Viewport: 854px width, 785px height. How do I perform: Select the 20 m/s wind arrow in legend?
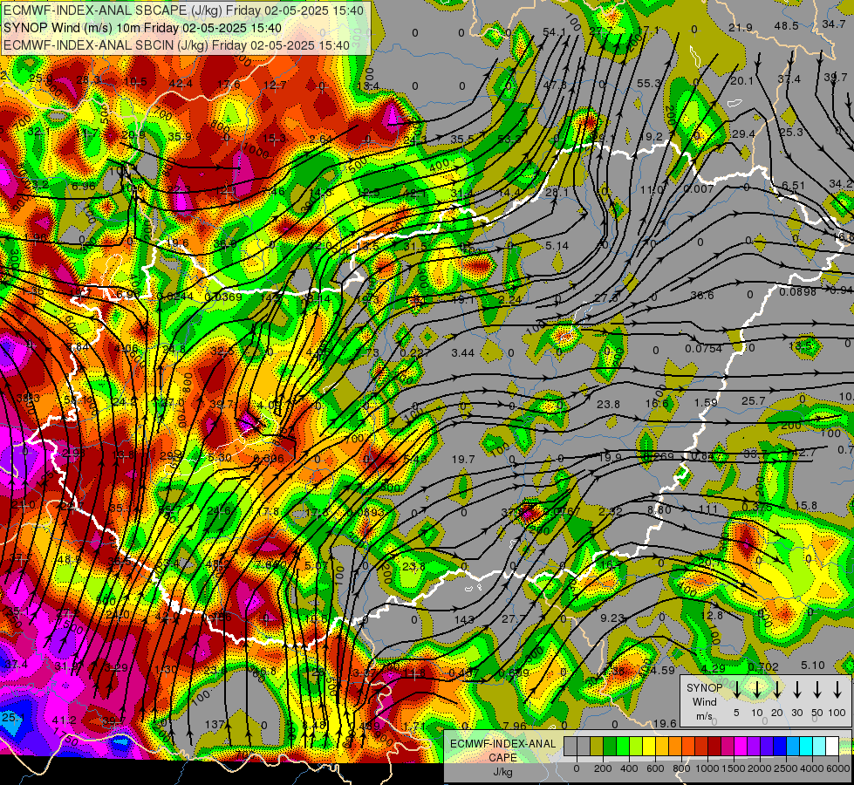[777, 690]
